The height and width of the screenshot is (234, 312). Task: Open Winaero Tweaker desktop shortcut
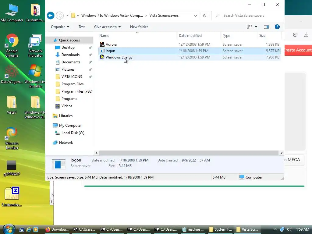[12, 138]
